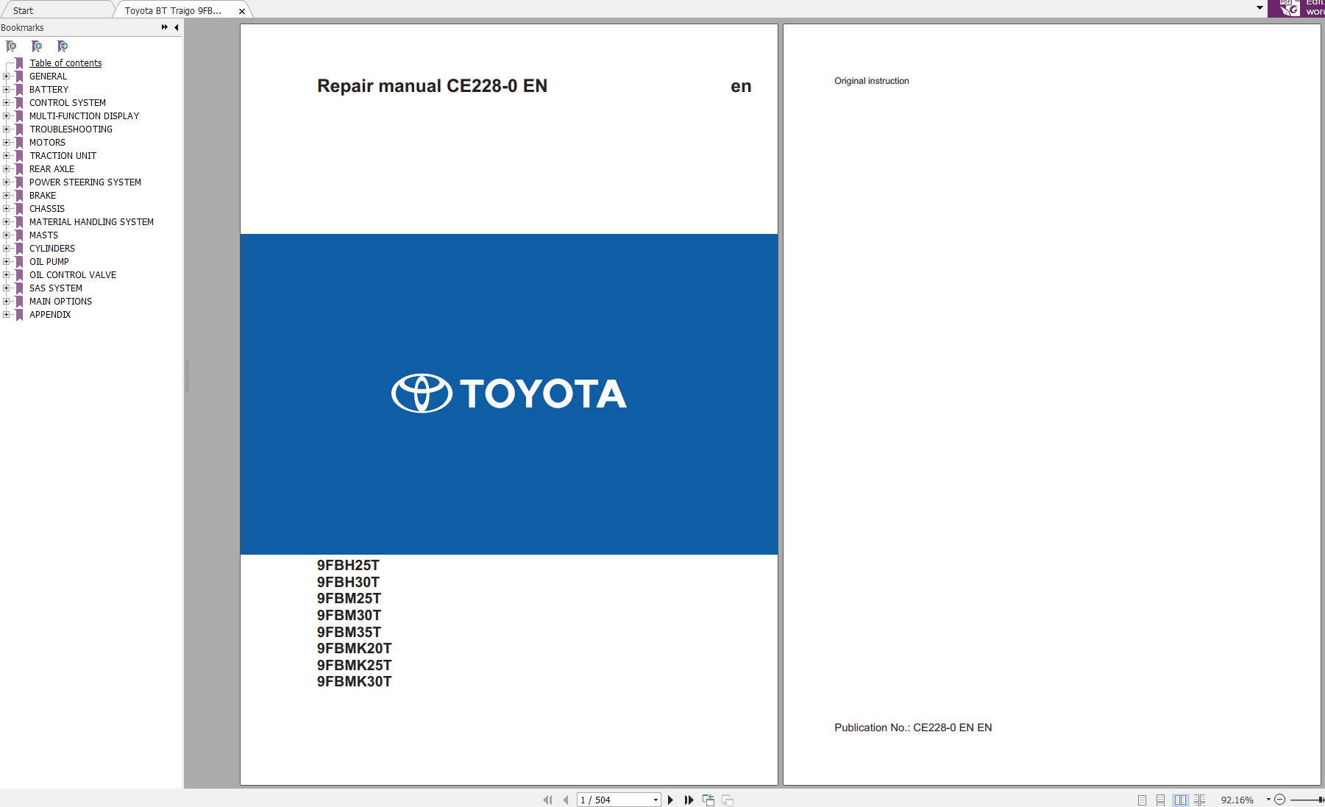The image size is (1325, 807).
Task: Click the previous view icon
Action: [x=708, y=800]
